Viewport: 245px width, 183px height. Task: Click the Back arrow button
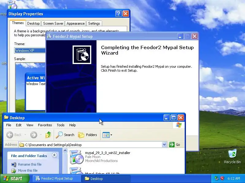coord(10,135)
